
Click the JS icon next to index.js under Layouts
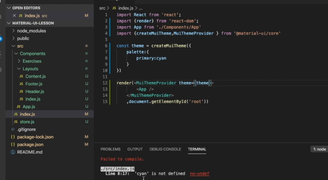[21, 99]
